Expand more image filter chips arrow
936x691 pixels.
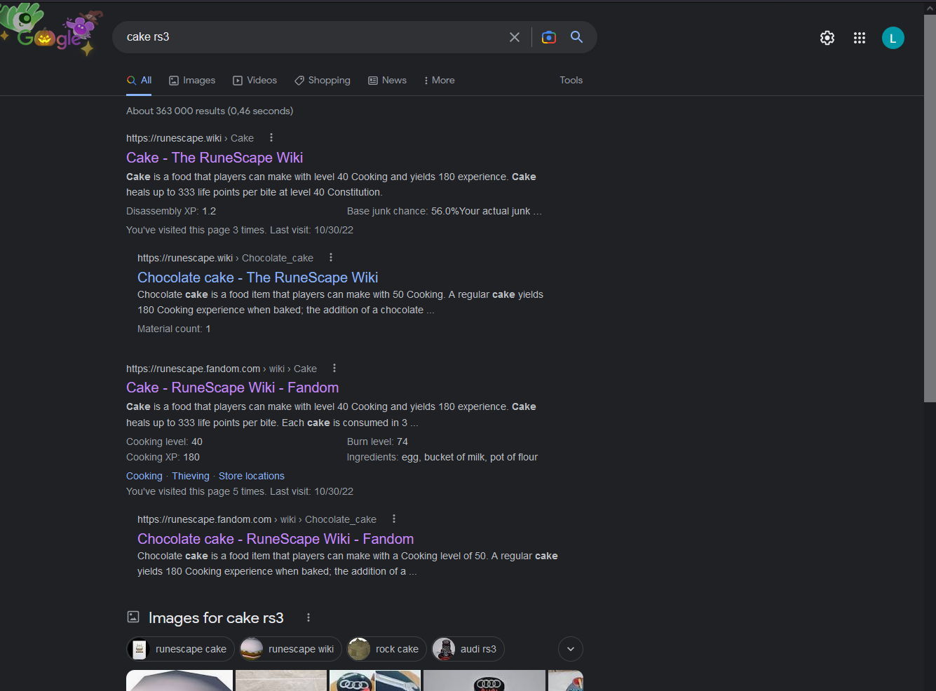tap(571, 649)
